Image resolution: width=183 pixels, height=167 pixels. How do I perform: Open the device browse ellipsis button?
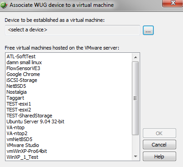[x=148, y=30]
